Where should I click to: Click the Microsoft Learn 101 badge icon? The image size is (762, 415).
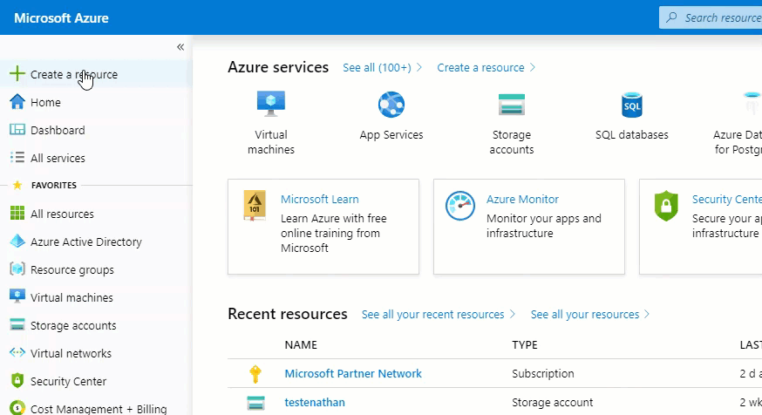click(255, 205)
